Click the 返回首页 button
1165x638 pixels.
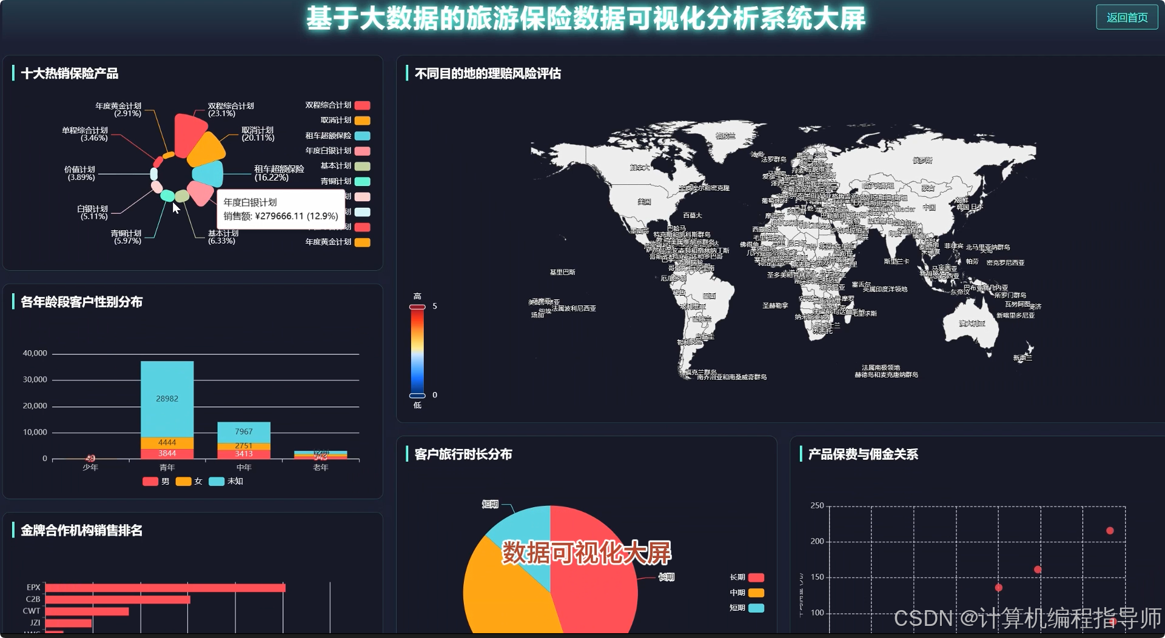[1127, 17]
